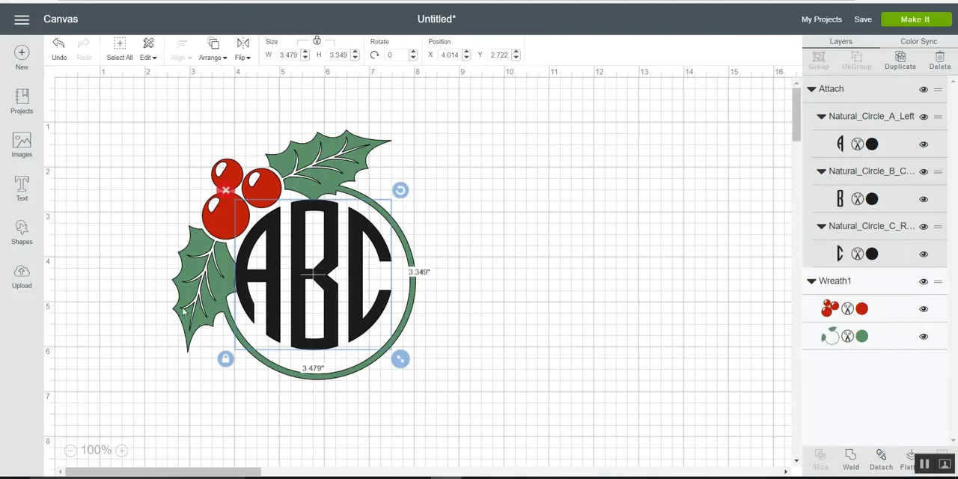Open the Images library
This screenshot has height=479, width=958.
point(22,145)
